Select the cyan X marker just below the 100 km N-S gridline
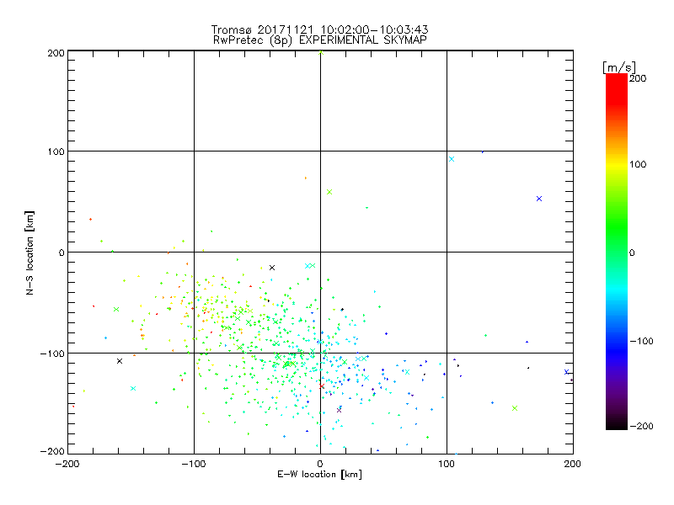Screen dimensions: 674x505 tap(452, 159)
